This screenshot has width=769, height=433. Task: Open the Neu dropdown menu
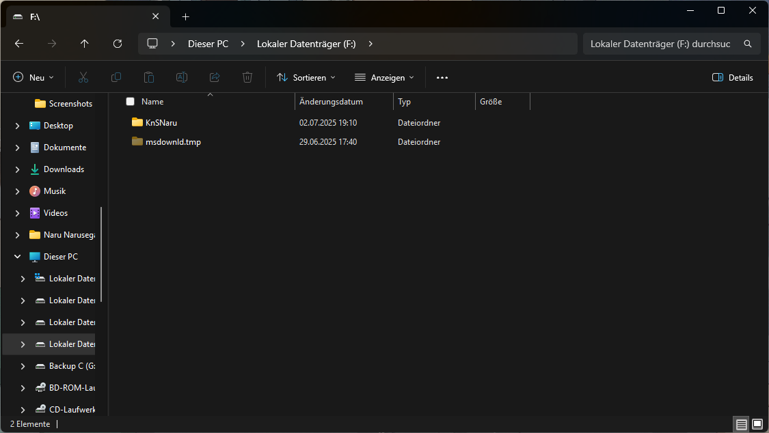(x=33, y=77)
